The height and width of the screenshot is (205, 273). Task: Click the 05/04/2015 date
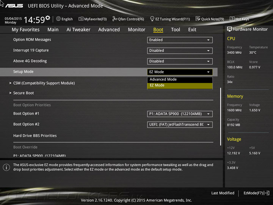click(x=13, y=19)
